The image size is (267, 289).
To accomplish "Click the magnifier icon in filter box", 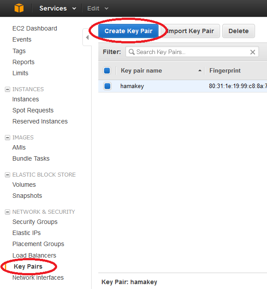I will (132, 52).
